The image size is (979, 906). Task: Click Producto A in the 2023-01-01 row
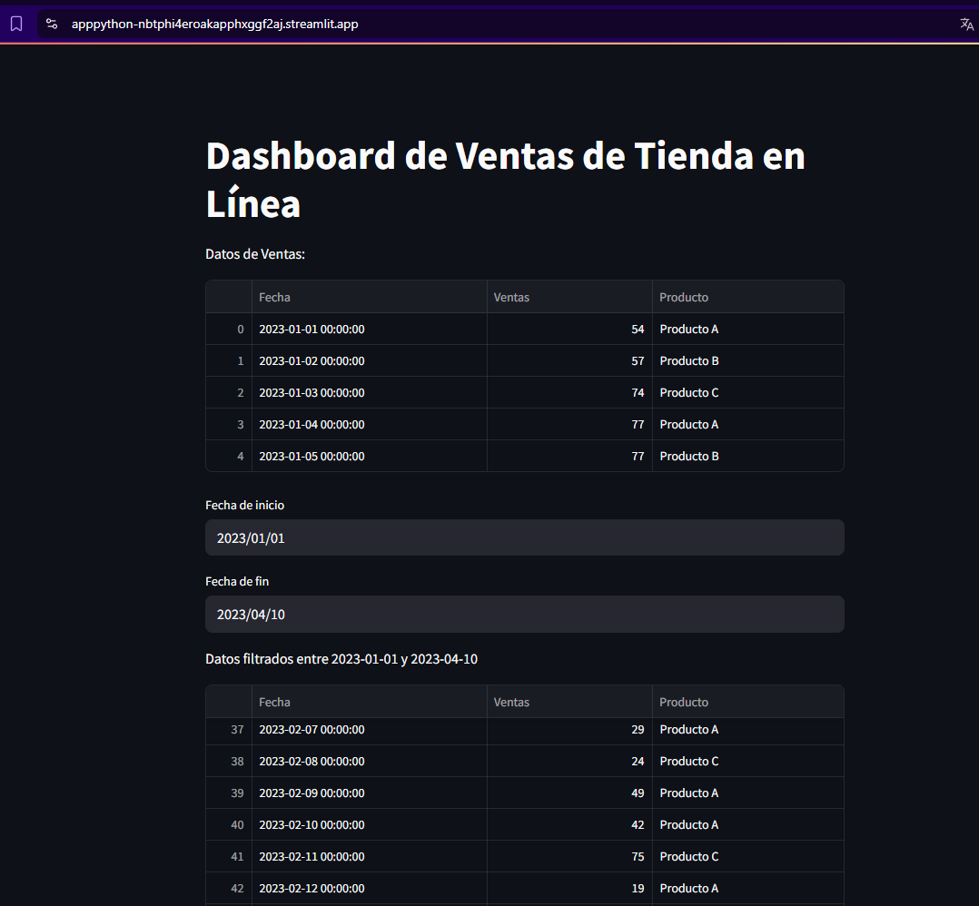pyautogui.click(x=748, y=329)
